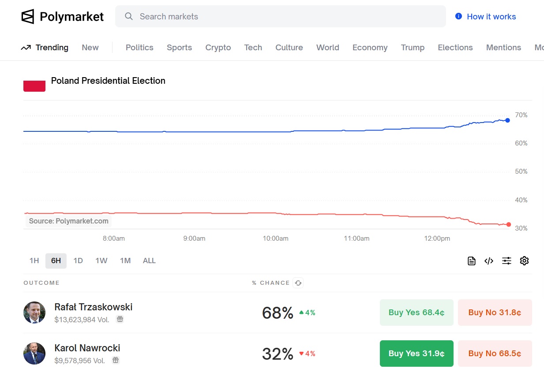The image size is (544, 376).
Task: Click the How it works info link
Action: coord(485,17)
